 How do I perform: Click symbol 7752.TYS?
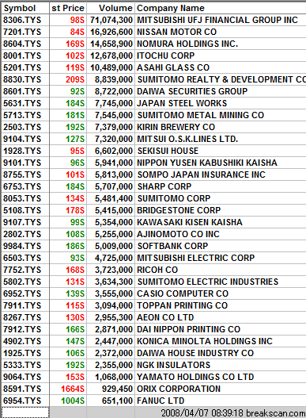tap(22, 270)
